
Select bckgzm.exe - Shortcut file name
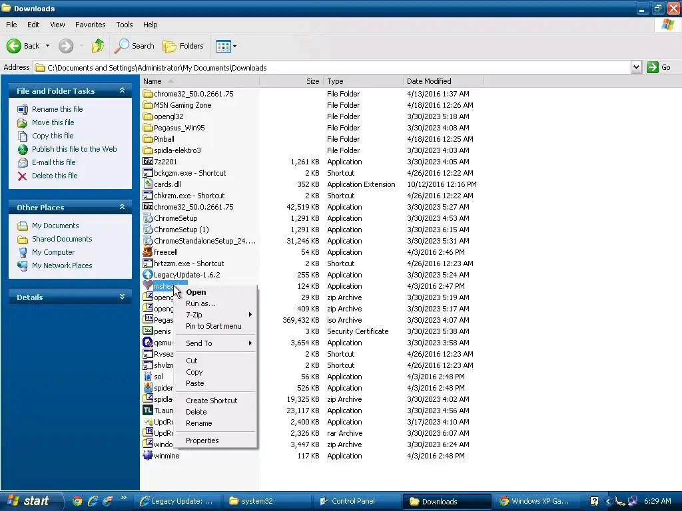pyautogui.click(x=190, y=173)
